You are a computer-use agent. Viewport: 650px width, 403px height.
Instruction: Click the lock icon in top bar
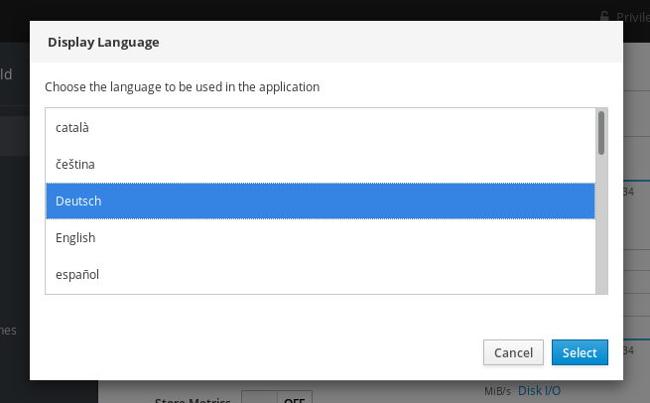[604, 16]
